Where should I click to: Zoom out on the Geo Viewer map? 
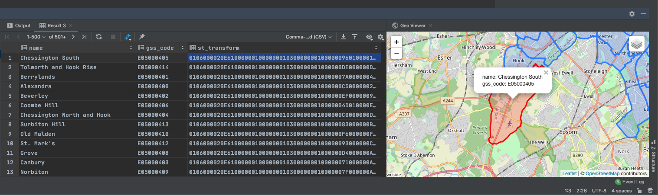coord(397,53)
